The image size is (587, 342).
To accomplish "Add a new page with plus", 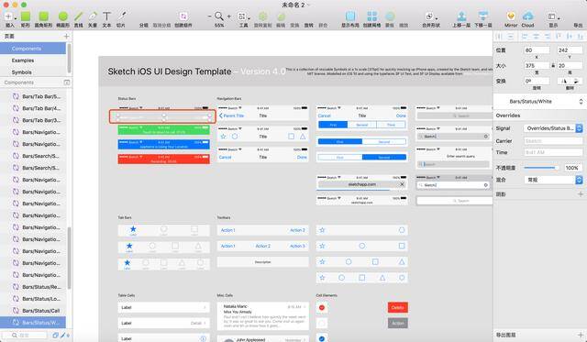I will click(66, 37).
